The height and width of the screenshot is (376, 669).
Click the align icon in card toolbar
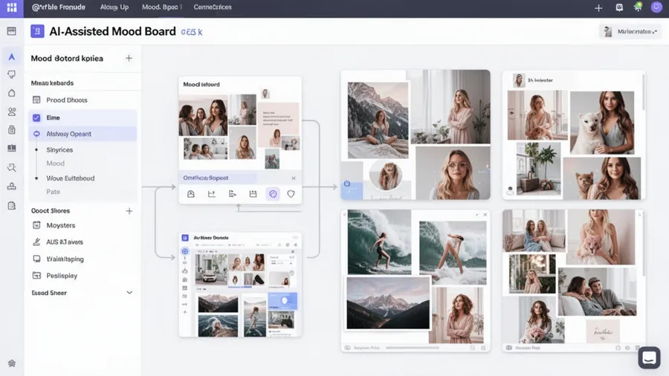[233, 194]
